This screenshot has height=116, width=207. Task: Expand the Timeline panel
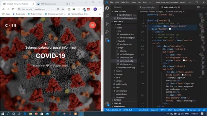[x=112, y=103]
